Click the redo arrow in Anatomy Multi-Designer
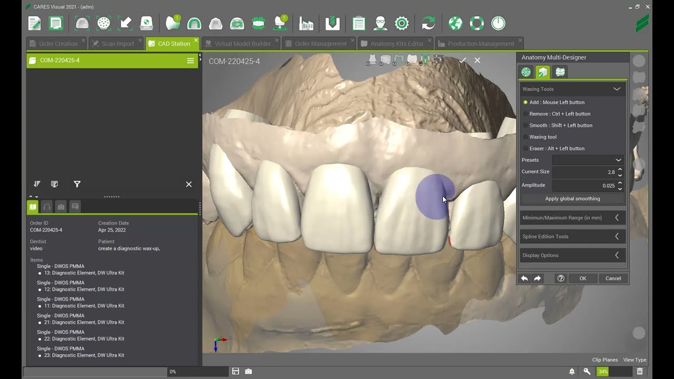Image resolution: width=674 pixels, height=379 pixels. coord(537,278)
